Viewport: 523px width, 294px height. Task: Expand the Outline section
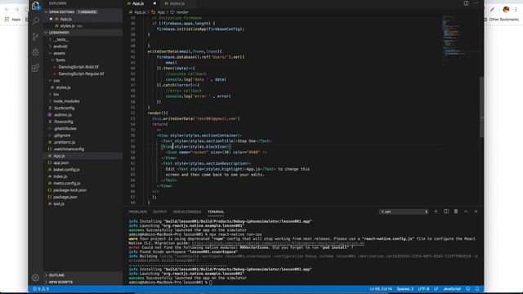[83, 275]
